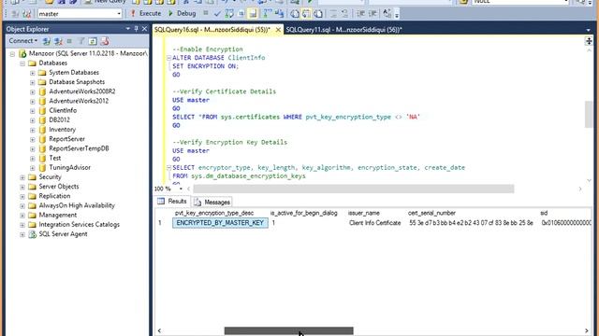599x336 pixels.
Task: Open Object Explorer window position dropdown
Action: 128,29
